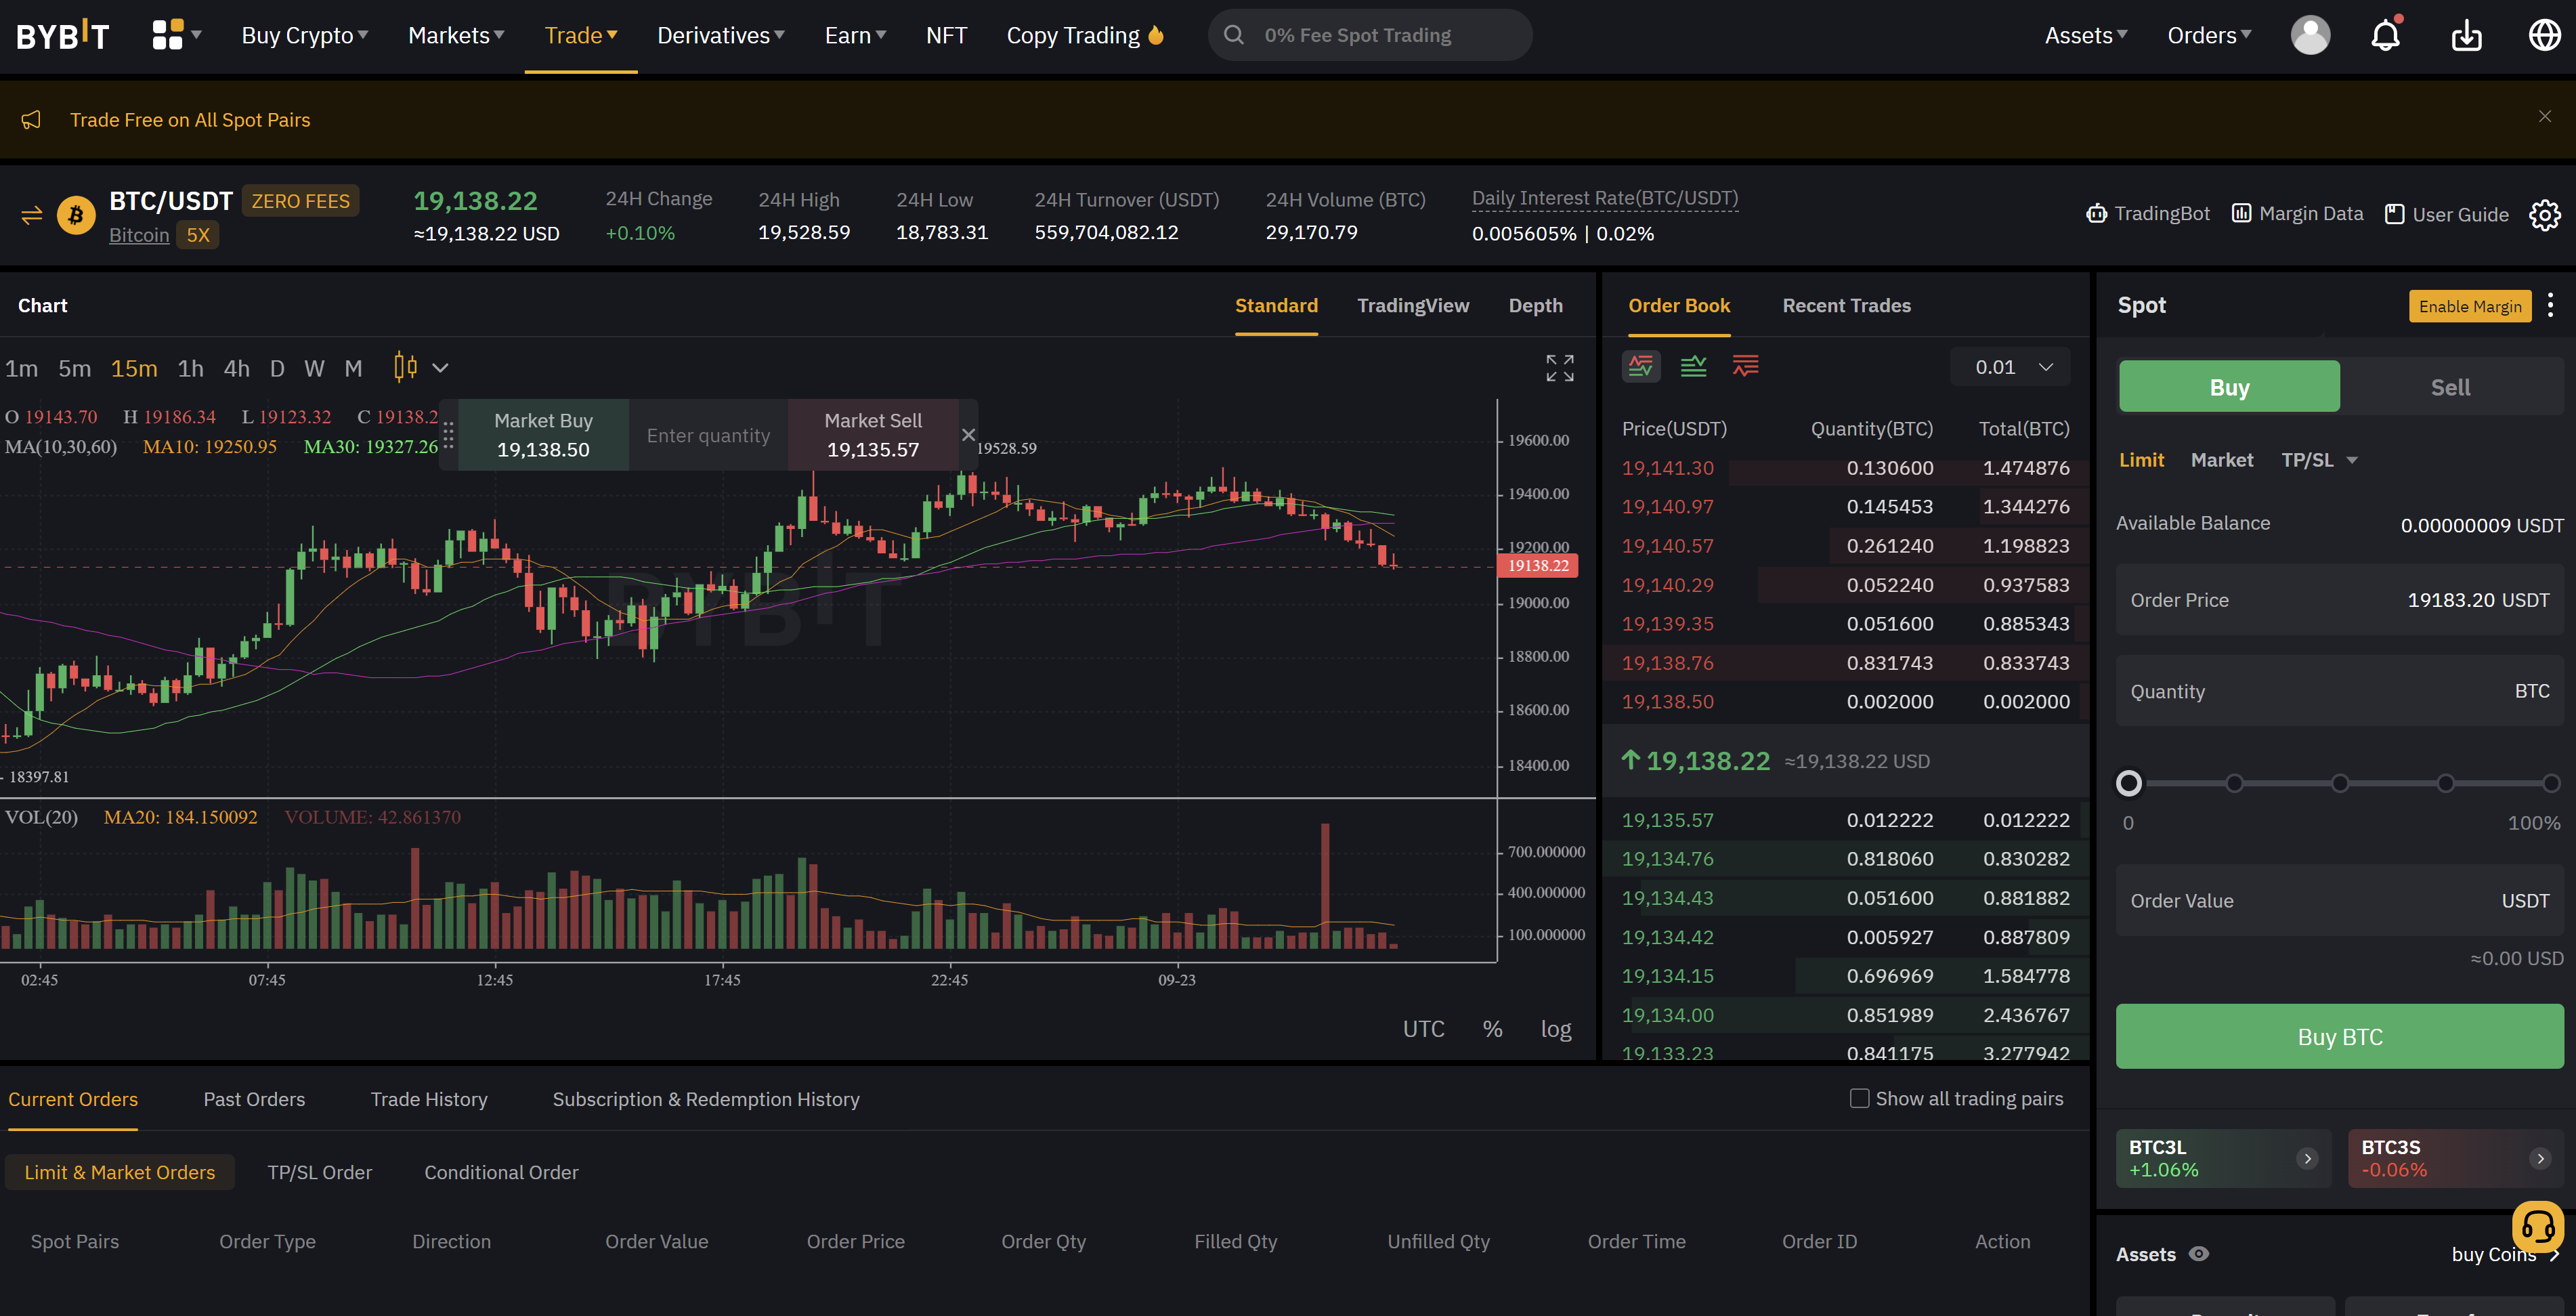Image resolution: width=2576 pixels, height=1316 pixels.
Task: Switch to the TradingView chart tab
Action: [x=1413, y=305]
